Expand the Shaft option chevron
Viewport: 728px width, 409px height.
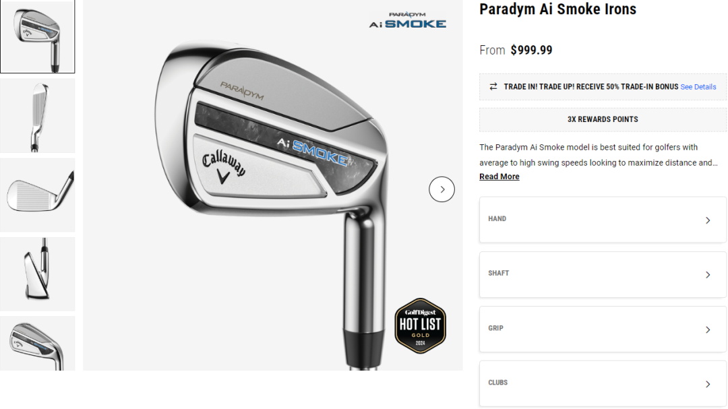click(708, 275)
